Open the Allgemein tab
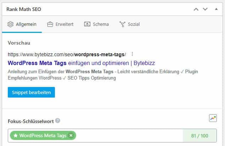This screenshot has height=146, width=225. click(22, 24)
